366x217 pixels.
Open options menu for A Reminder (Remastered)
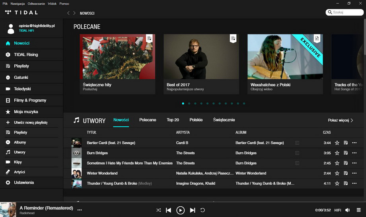click(x=80, y=210)
